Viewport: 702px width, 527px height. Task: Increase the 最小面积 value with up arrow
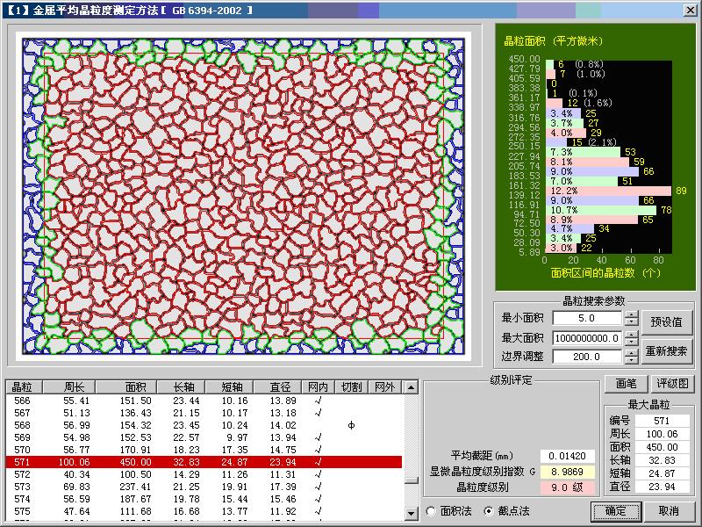click(x=631, y=314)
